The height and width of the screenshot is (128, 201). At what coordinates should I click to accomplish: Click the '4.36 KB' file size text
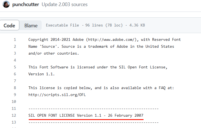click(x=137, y=25)
